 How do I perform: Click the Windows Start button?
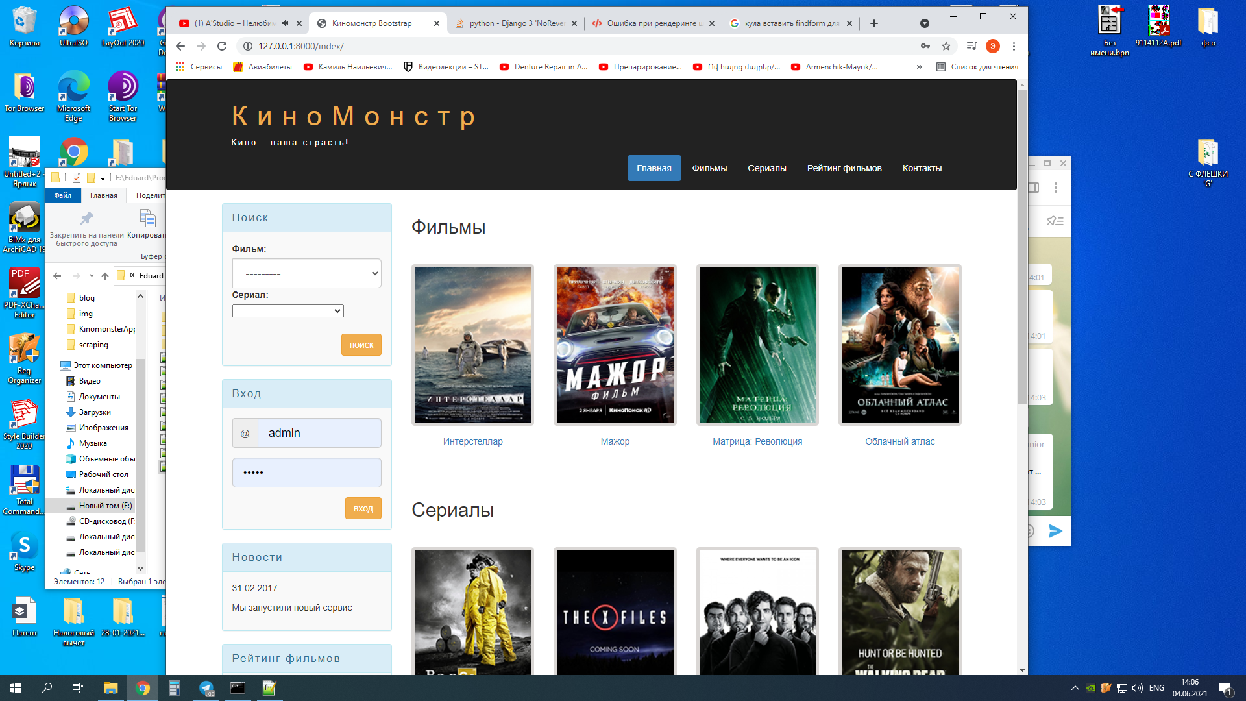pyautogui.click(x=16, y=688)
